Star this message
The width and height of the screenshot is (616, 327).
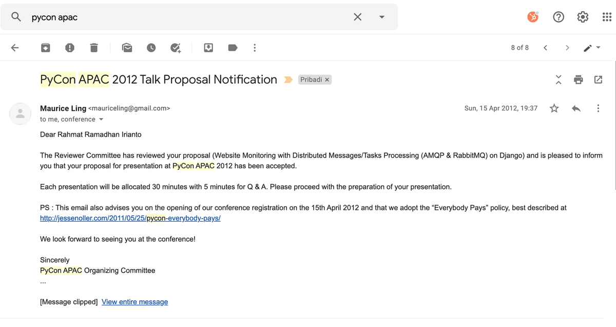(554, 108)
